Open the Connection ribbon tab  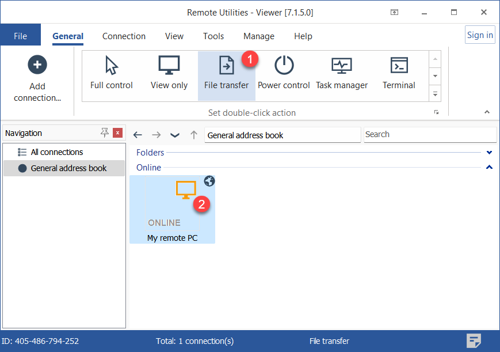pyautogui.click(x=124, y=36)
